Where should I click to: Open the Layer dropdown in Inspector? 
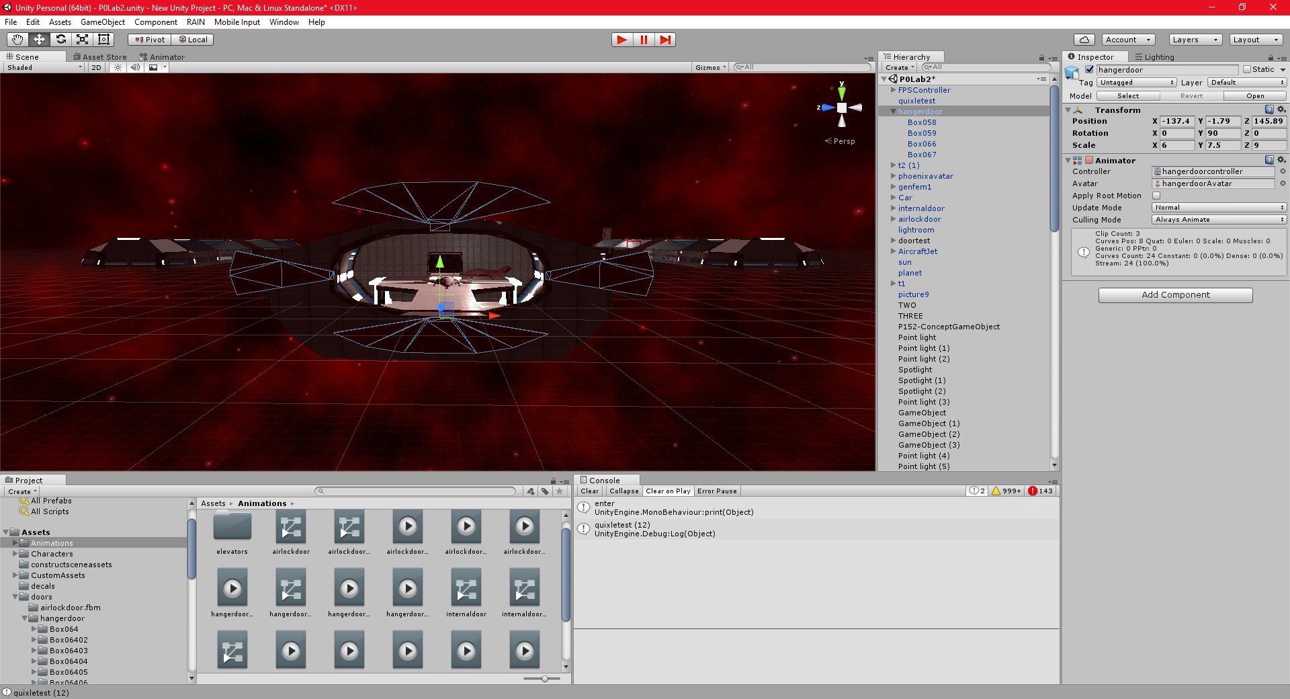click(x=1247, y=83)
